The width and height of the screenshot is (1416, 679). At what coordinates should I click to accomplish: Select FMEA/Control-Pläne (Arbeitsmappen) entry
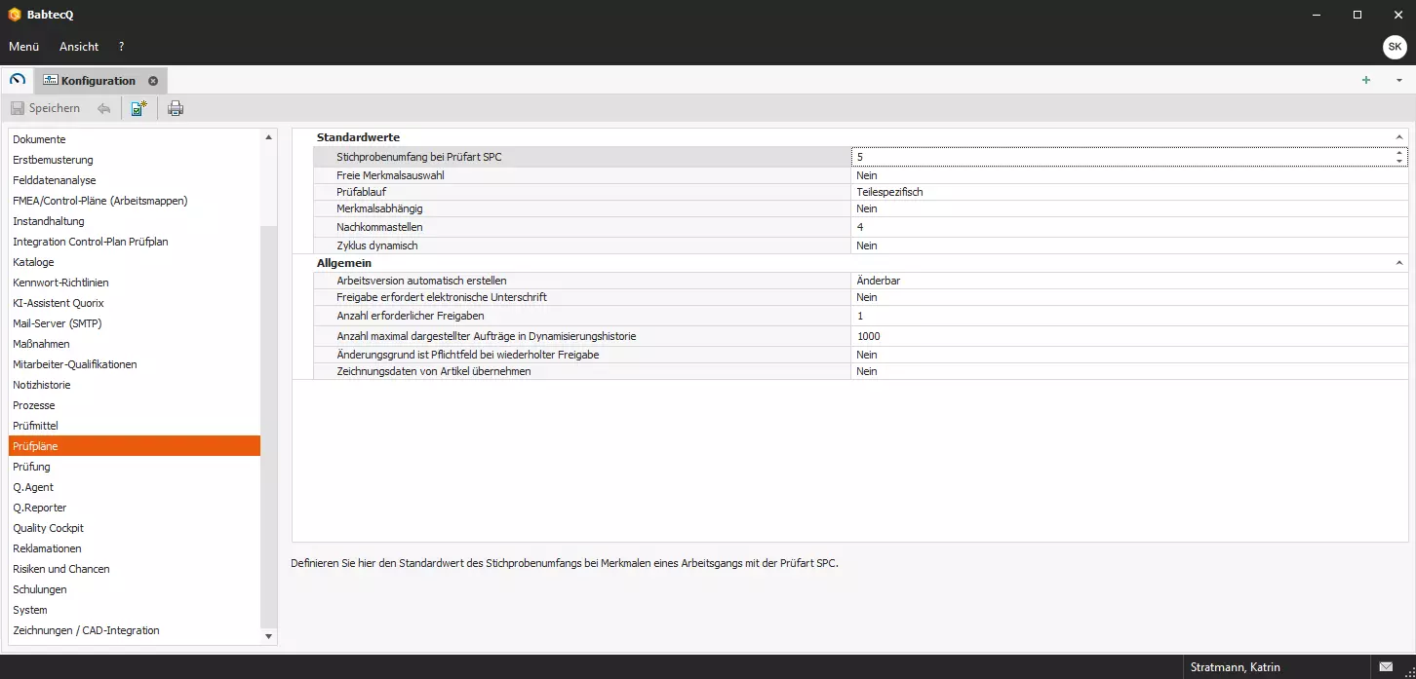pos(134,201)
